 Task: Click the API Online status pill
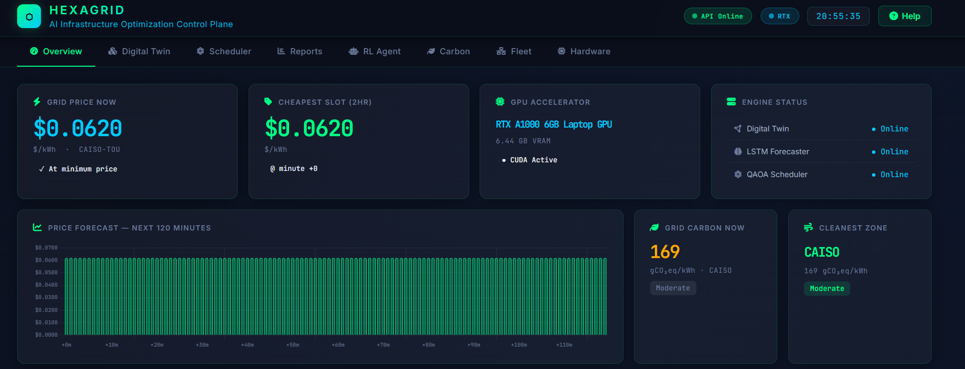coord(718,16)
